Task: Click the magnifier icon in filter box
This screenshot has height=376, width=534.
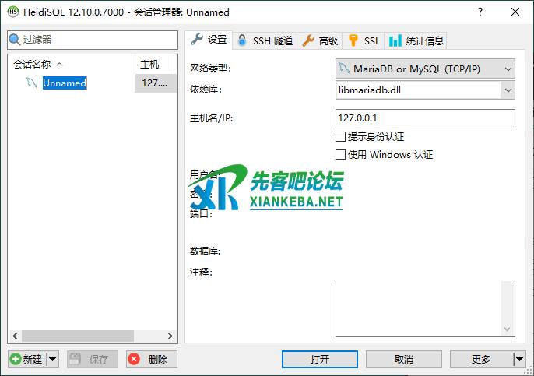Action: pyautogui.click(x=14, y=40)
